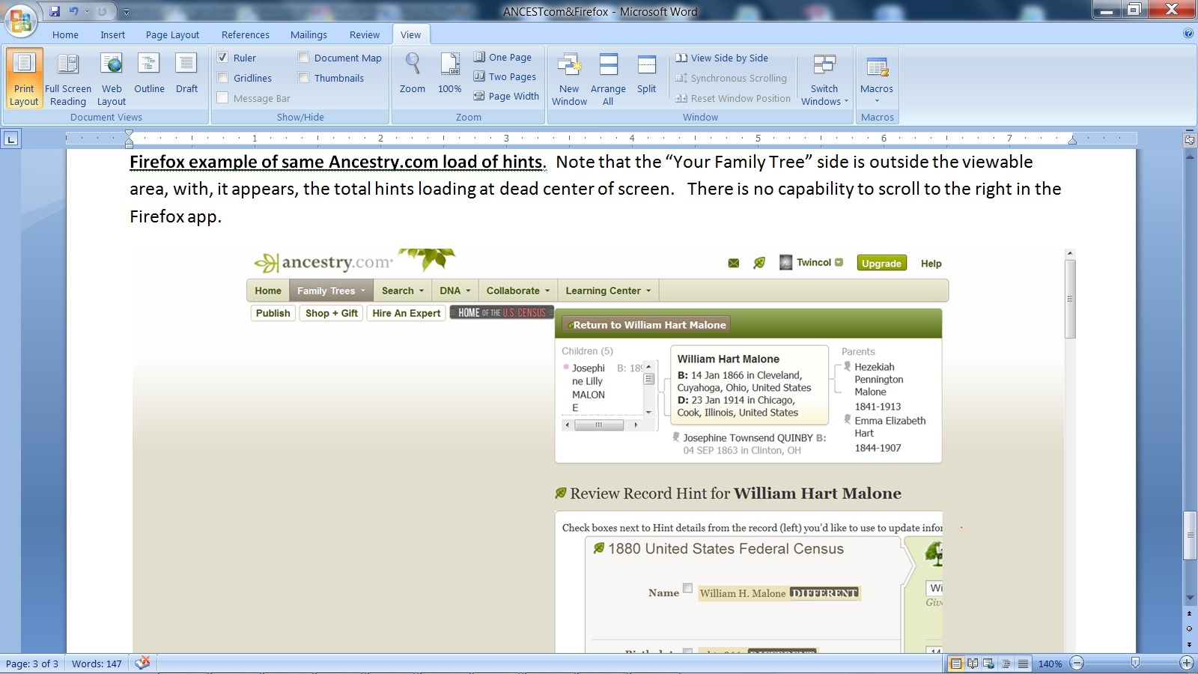
Task: Open the Page Layout ribbon tab
Action: (172, 34)
